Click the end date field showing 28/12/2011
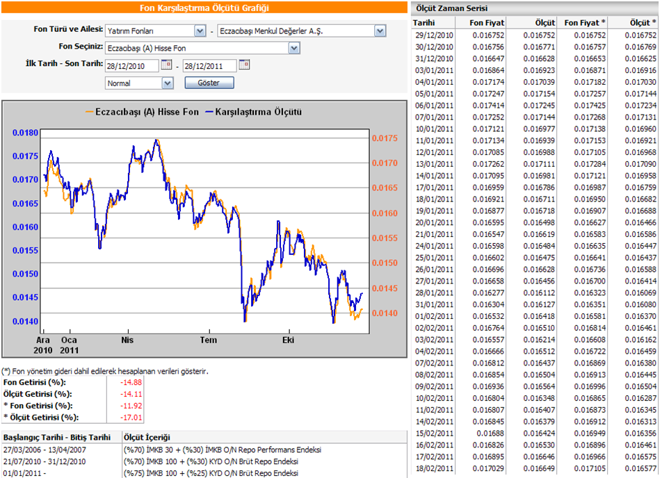Image resolution: width=662 pixels, height=478 pixels. point(209,66)
